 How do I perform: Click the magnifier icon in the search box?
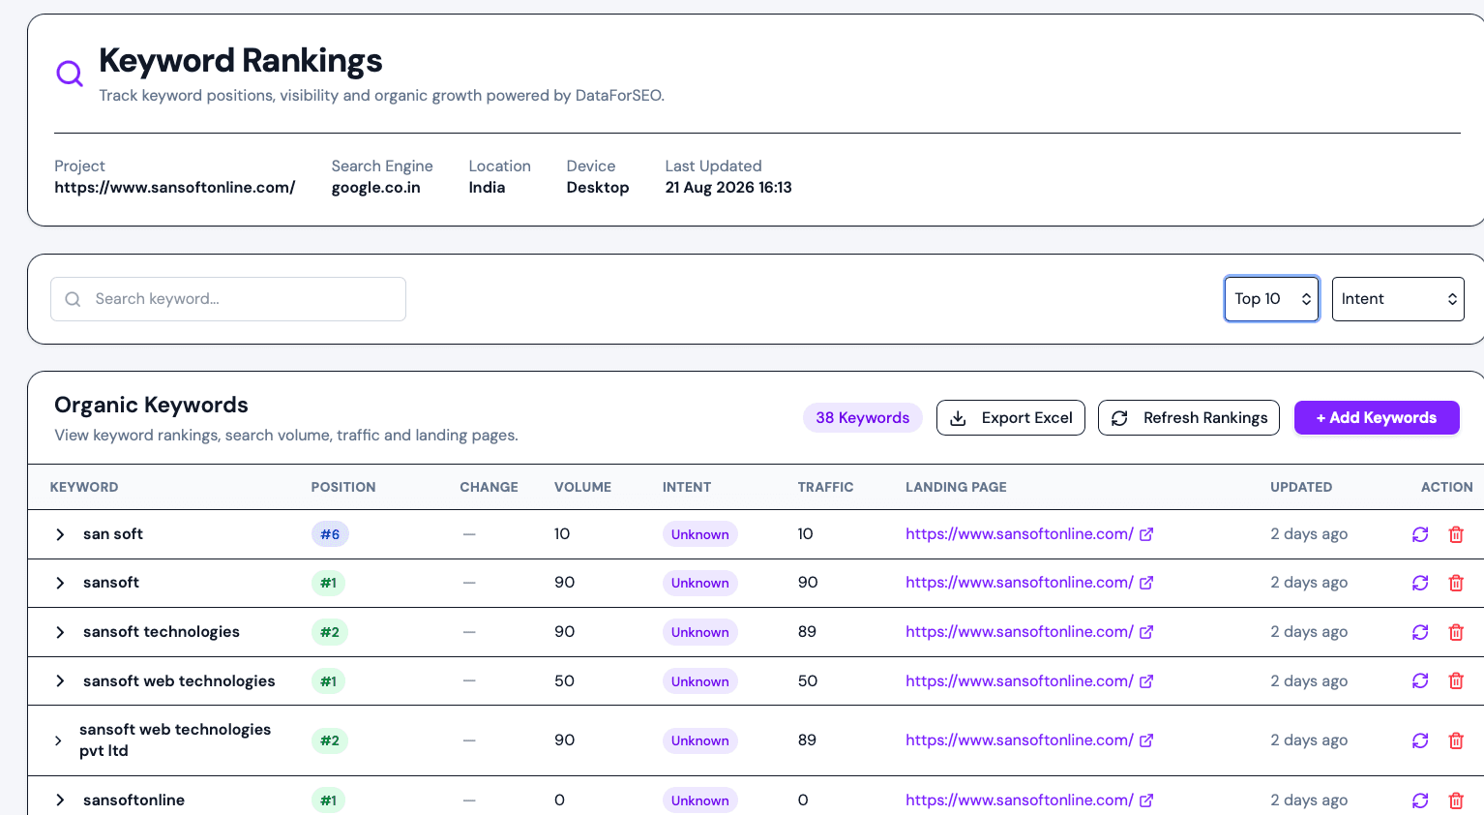73,299
